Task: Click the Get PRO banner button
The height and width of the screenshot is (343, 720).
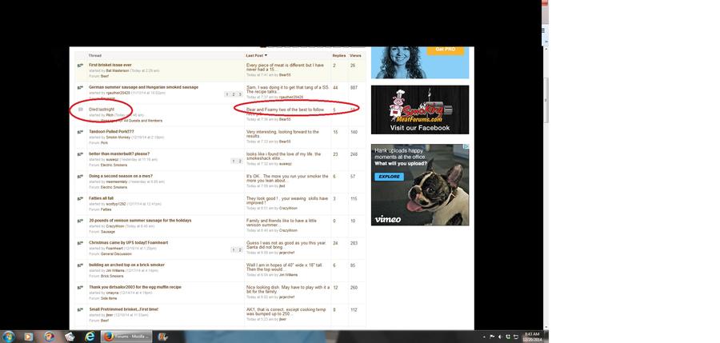Action: 445,49
